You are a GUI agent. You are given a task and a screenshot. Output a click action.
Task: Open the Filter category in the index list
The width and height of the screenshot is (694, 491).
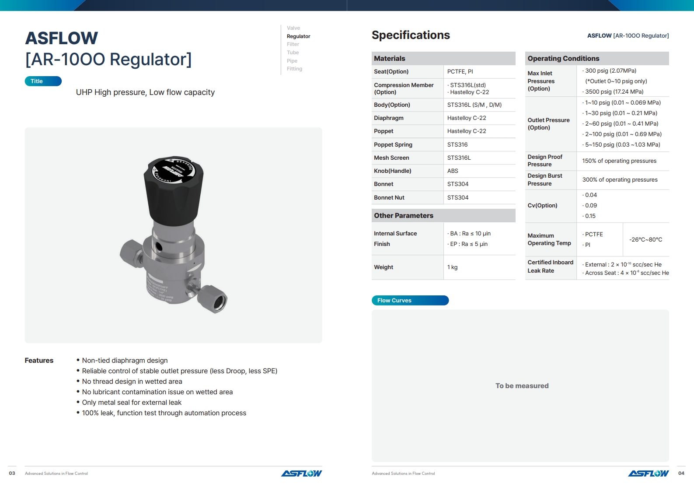pyautogui.click(x=293, y=44)
